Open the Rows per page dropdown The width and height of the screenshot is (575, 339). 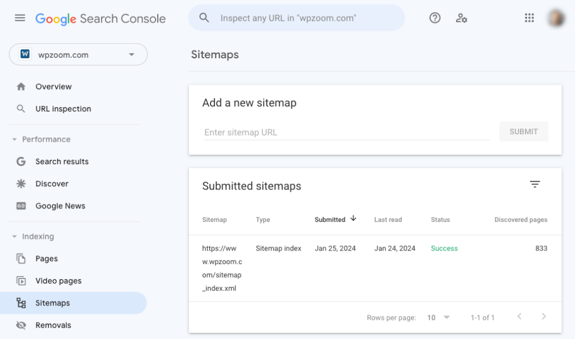click(438, 317)
